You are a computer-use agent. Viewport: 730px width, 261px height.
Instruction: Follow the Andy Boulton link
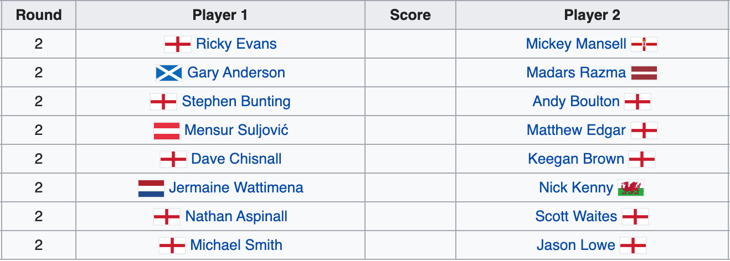click(x=576, y=102)
